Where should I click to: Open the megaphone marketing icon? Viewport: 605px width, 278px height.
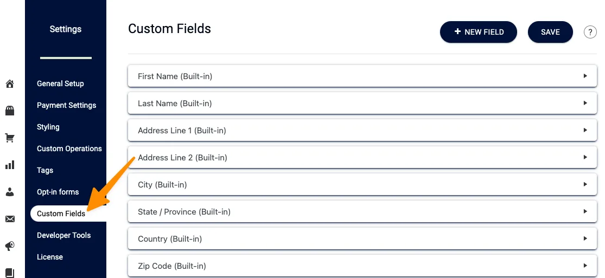point(10,246)
